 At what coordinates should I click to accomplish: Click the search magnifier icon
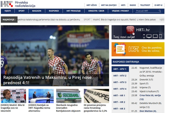coord(160,11)
